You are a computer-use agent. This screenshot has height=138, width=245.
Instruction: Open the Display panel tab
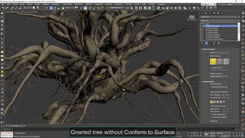[218, 13]
